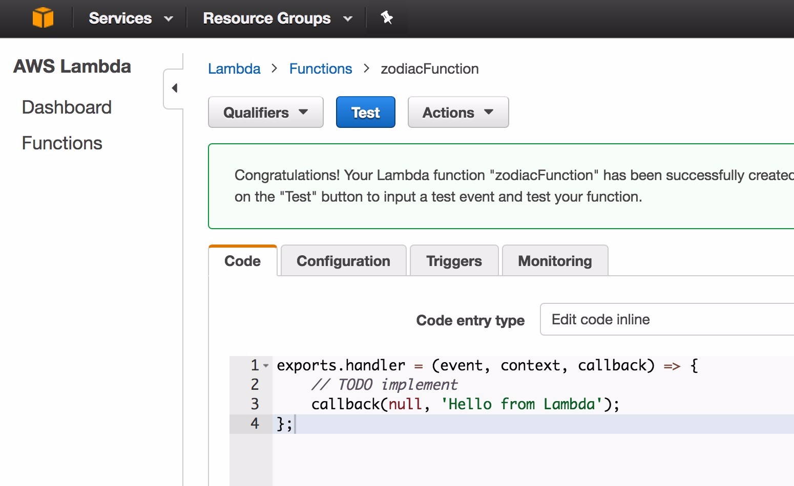794x486 pixels.
Task: Open the Triggers tab
Action: click(454, 261)
